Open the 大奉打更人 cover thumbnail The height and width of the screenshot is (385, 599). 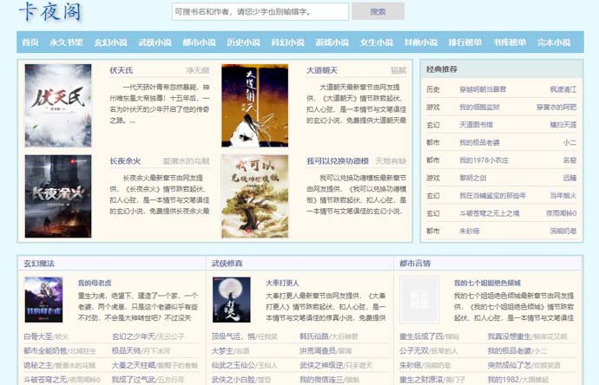[231, 300]
